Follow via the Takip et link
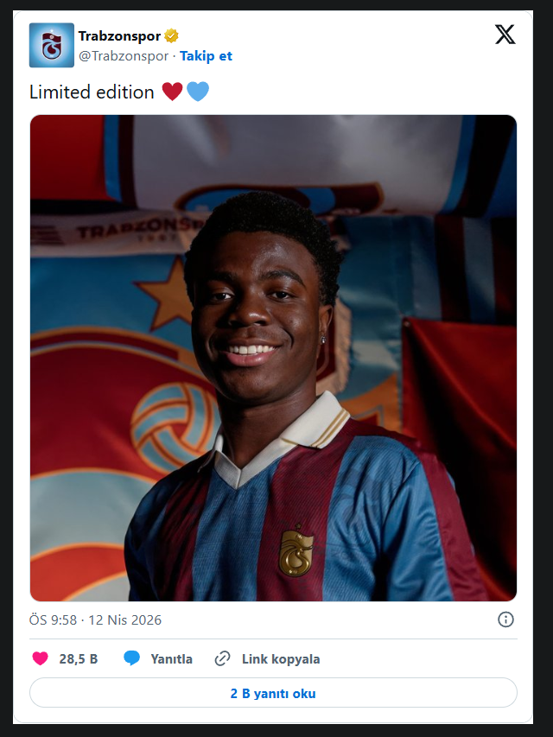This screenshot has height=737, width=553. coord(206,56)
